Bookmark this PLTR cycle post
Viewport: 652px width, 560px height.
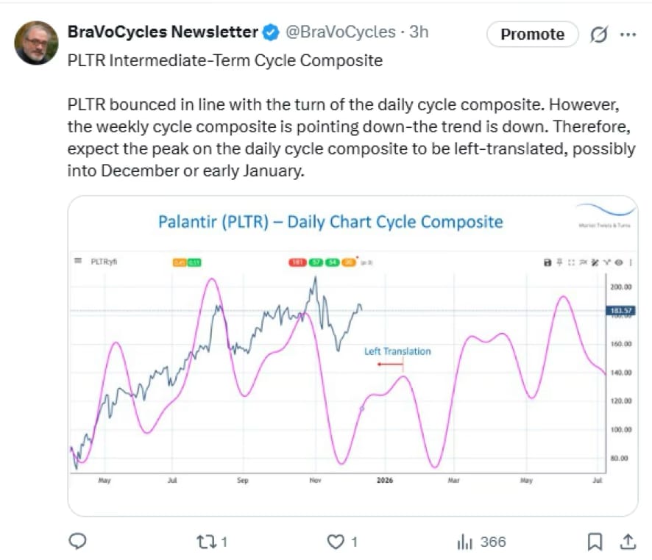pos(595,542)
